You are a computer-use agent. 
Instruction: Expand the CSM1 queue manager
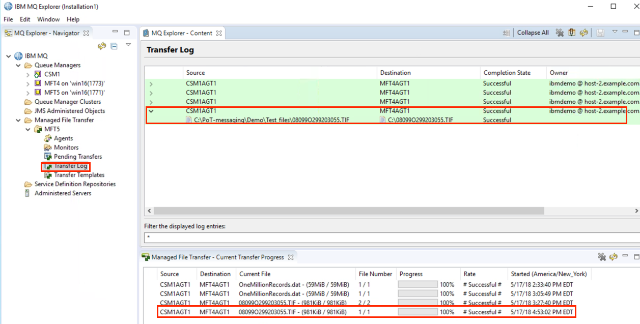coord(27,74)
